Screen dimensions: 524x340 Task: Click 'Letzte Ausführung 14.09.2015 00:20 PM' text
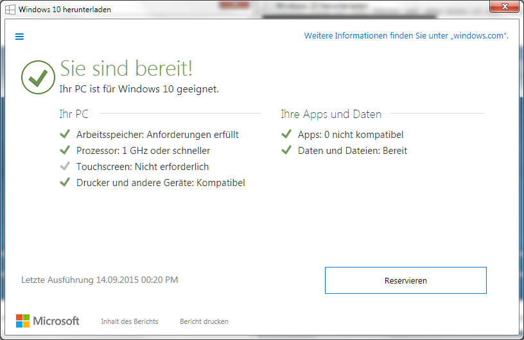pyautogui.click(x=100, y=280)
